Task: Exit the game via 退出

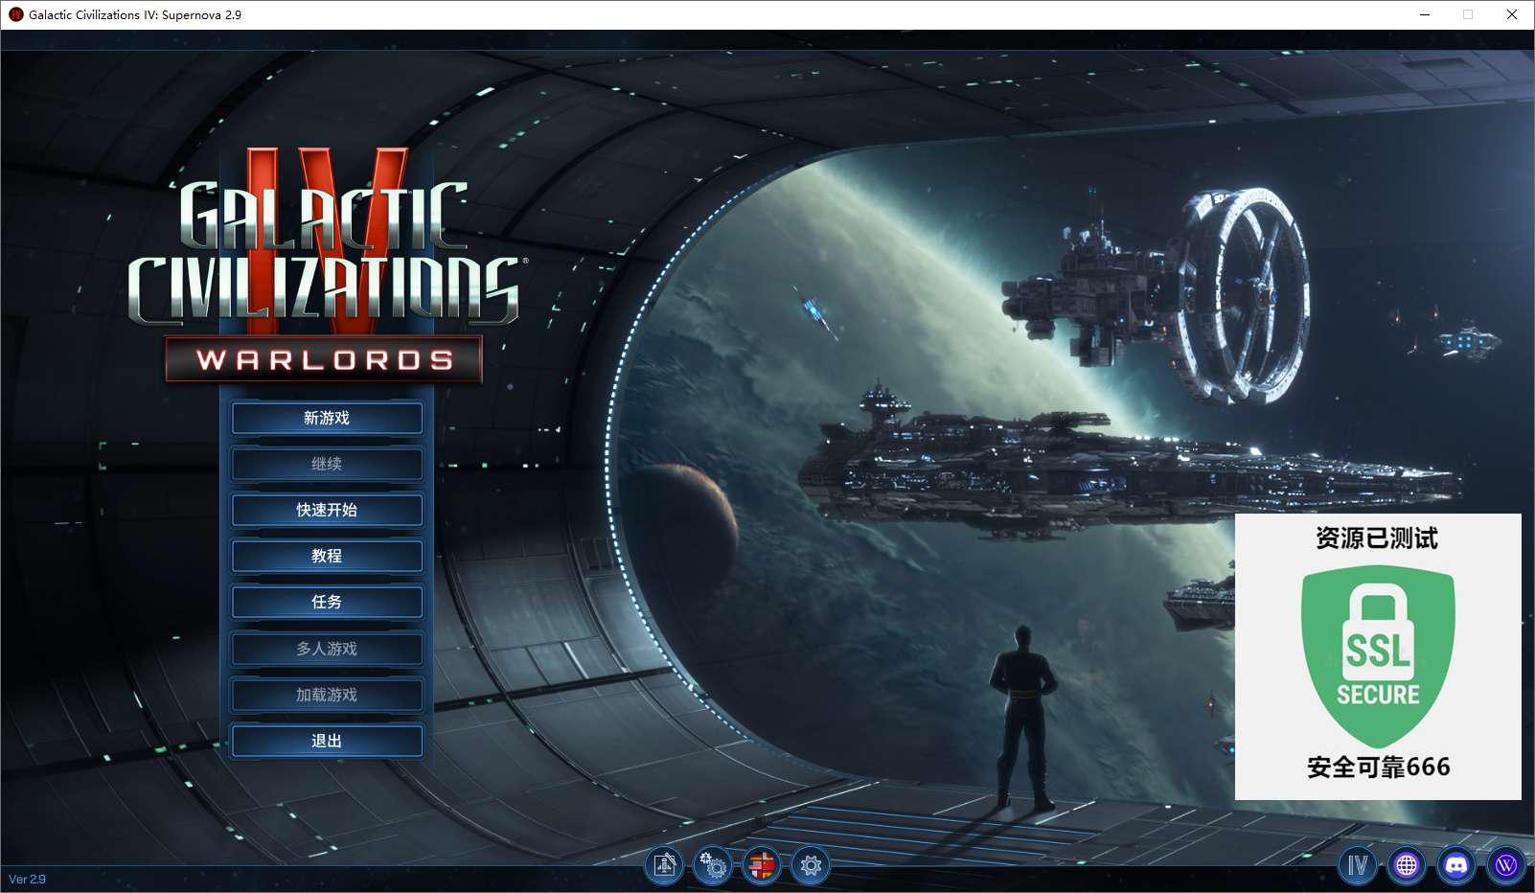Action: [x=327, y=741]
